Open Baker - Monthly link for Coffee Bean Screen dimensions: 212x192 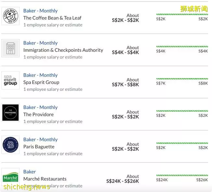click(40, 11)
